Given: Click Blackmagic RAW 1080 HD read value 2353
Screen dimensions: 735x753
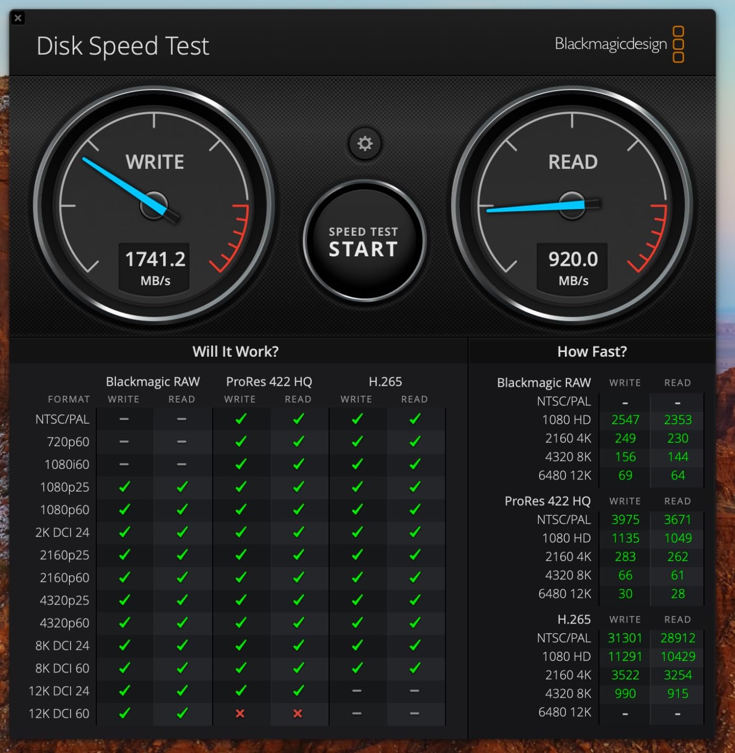Looking at the screenshot, I should [x=678, y=420].
